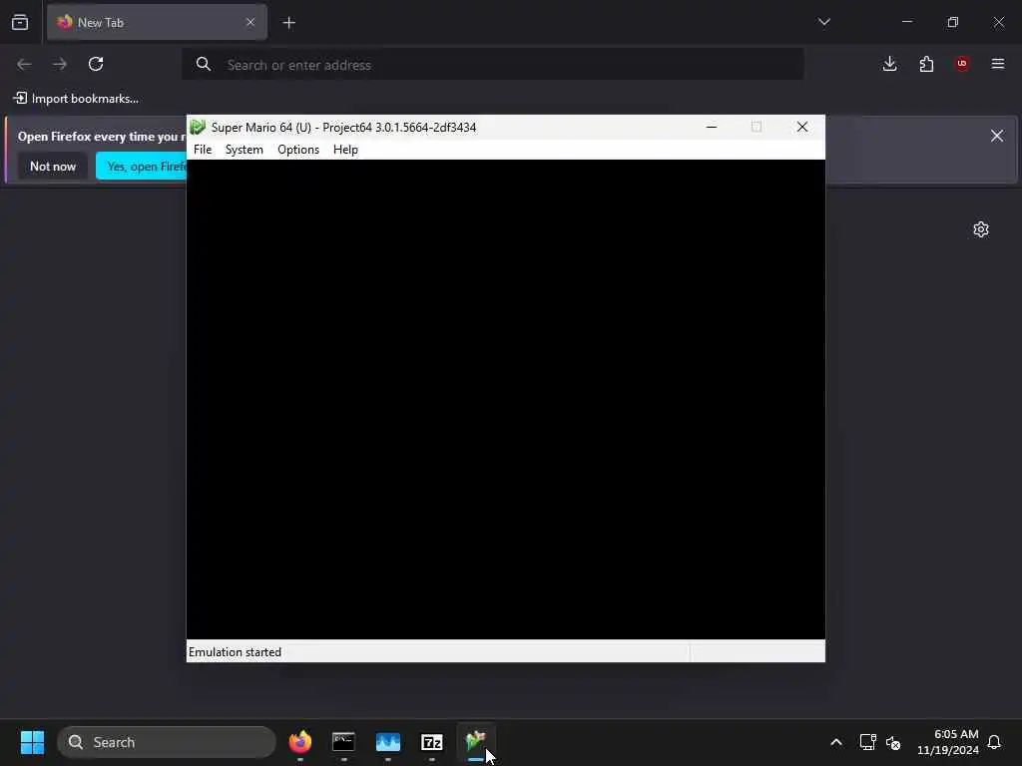Open the clock showing 6:05 AM
The image size is (1022, 766).
click(948, 742)
